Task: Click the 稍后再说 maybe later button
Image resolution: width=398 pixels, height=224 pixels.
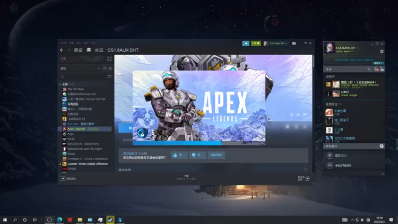Action: point(216,155)
